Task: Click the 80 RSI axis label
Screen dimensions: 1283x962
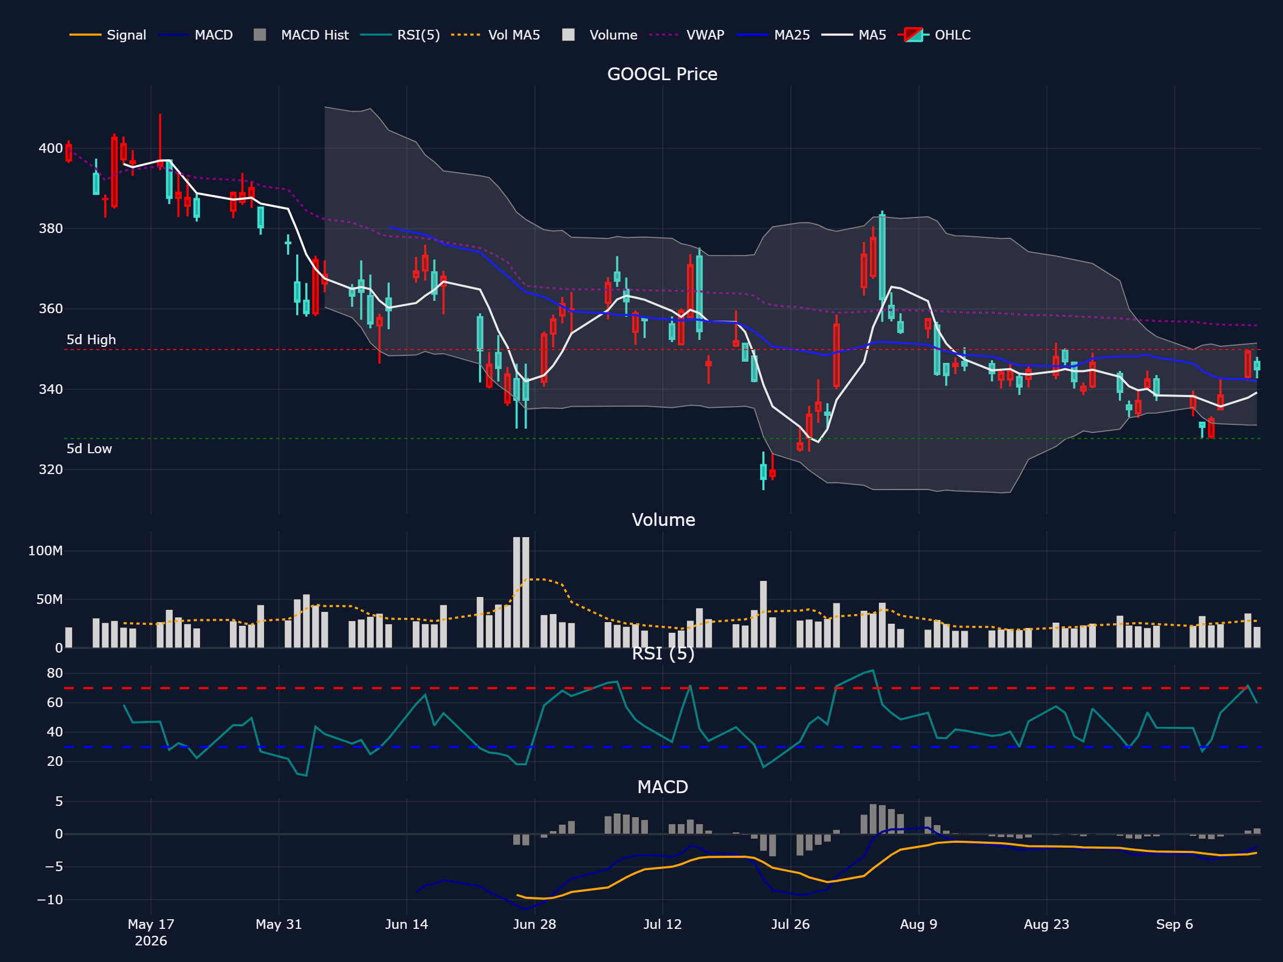Action: click(x=55, y=673)
